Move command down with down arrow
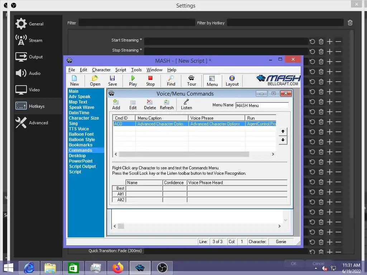Viewport: 367px width, 275px height. 283,140
